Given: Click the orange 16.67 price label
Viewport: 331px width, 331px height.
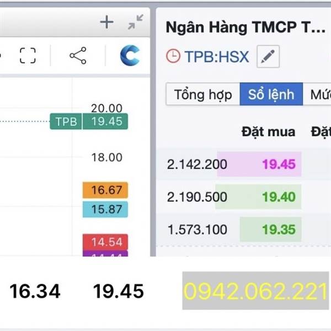Looking at the screenshot, I should (105, 190).
